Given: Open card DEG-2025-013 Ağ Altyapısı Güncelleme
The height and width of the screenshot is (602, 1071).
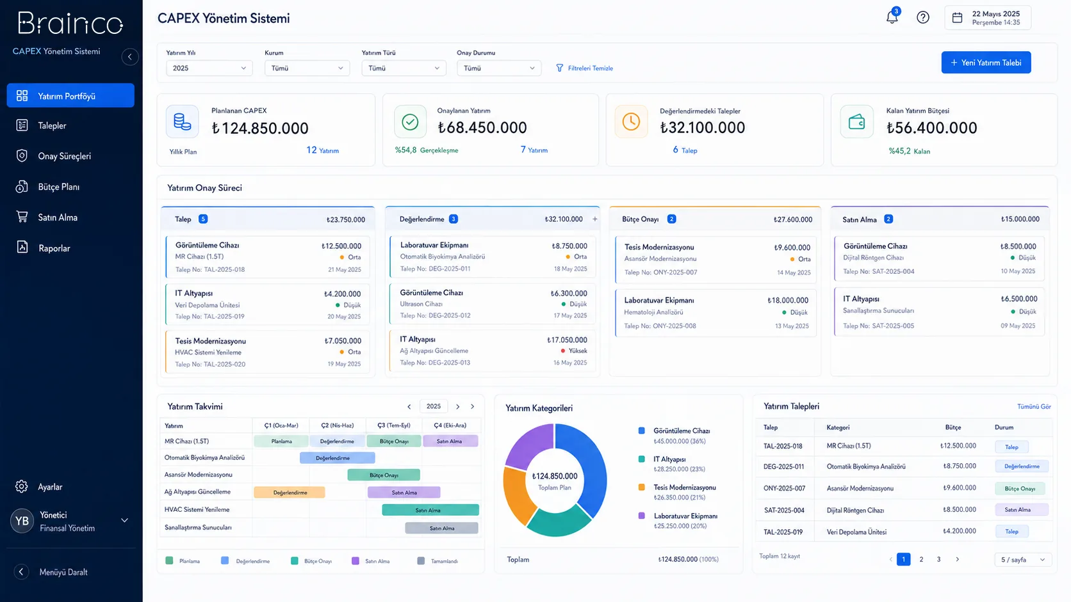Looking at the screenshot, I should click(493, 351).
